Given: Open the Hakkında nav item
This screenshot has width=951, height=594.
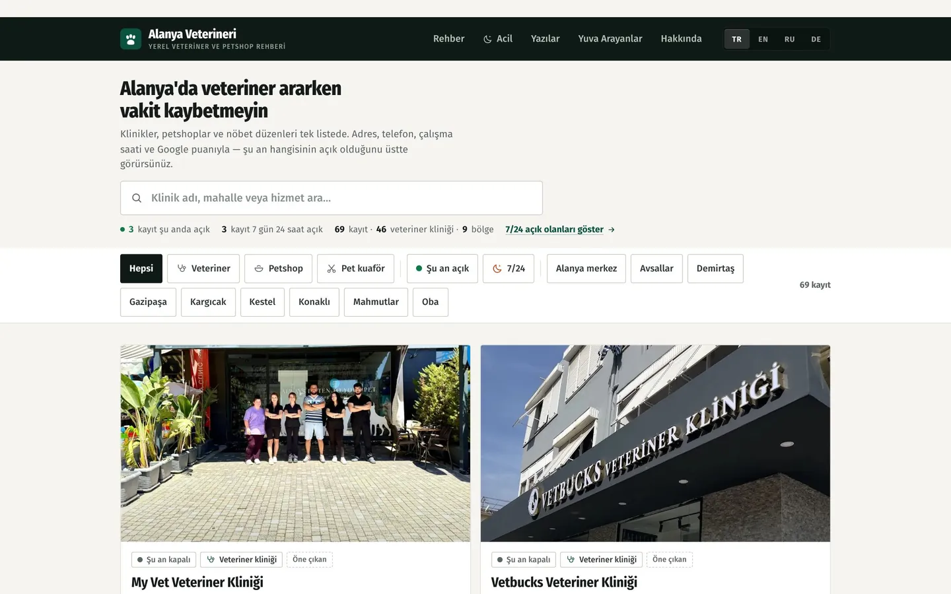Looking at the screenshot, I should pos(682,39).
